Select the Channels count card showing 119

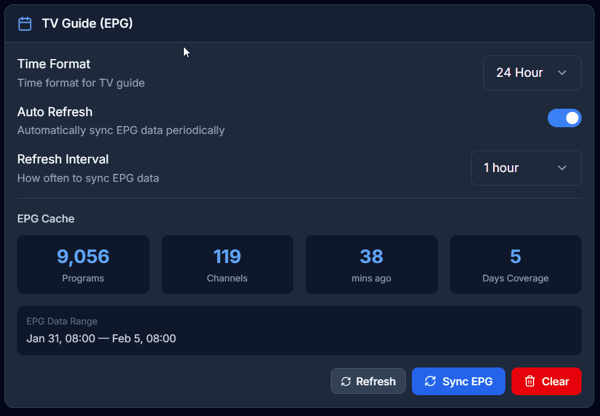click(x=227, y=264)
